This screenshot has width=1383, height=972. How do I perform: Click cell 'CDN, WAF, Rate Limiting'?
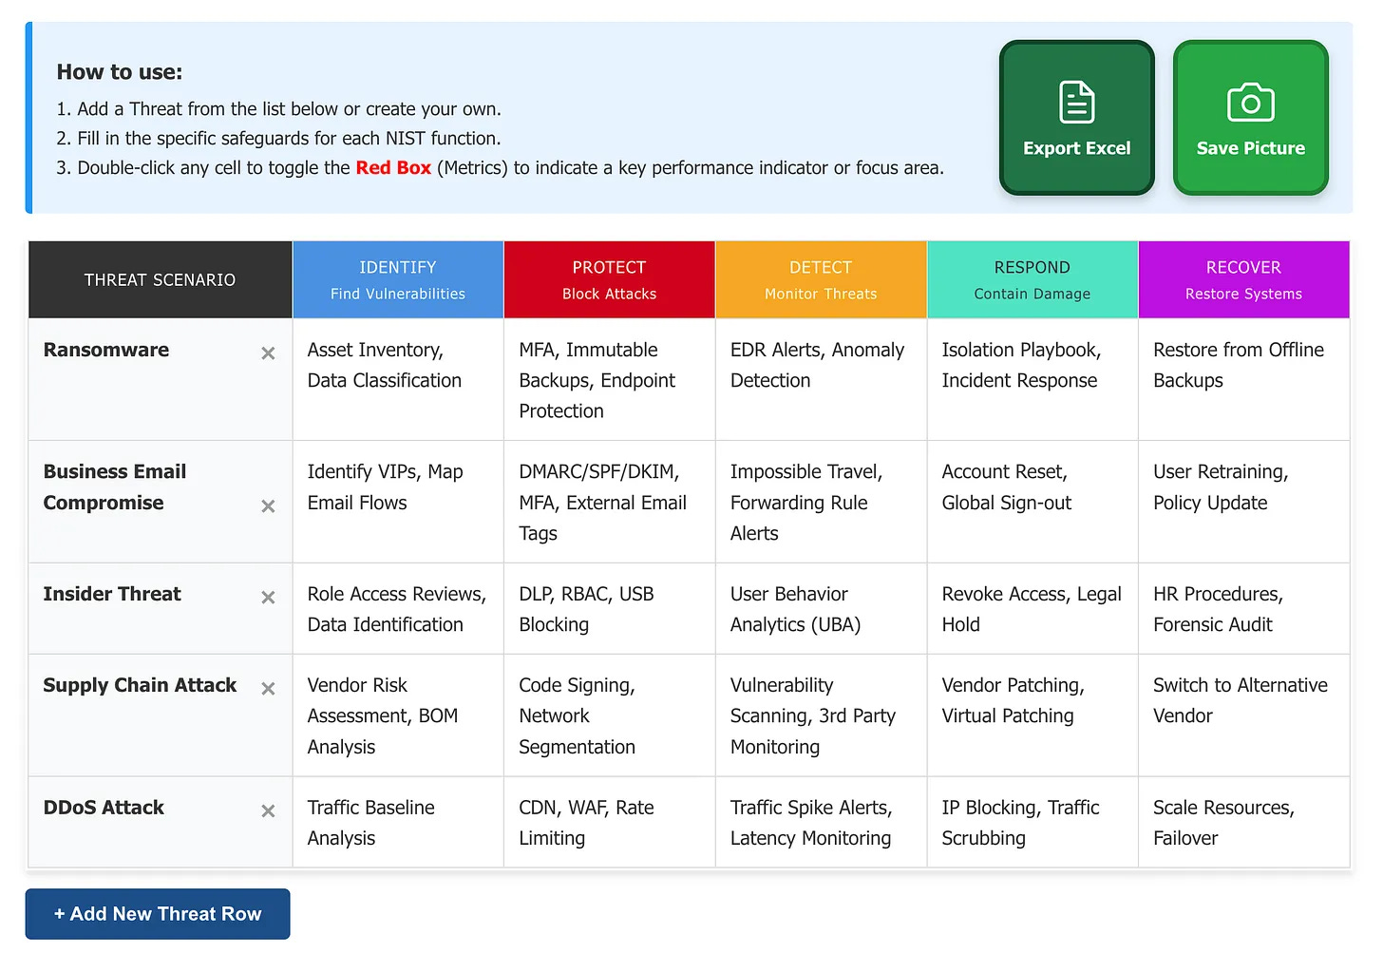pos(609,822)
